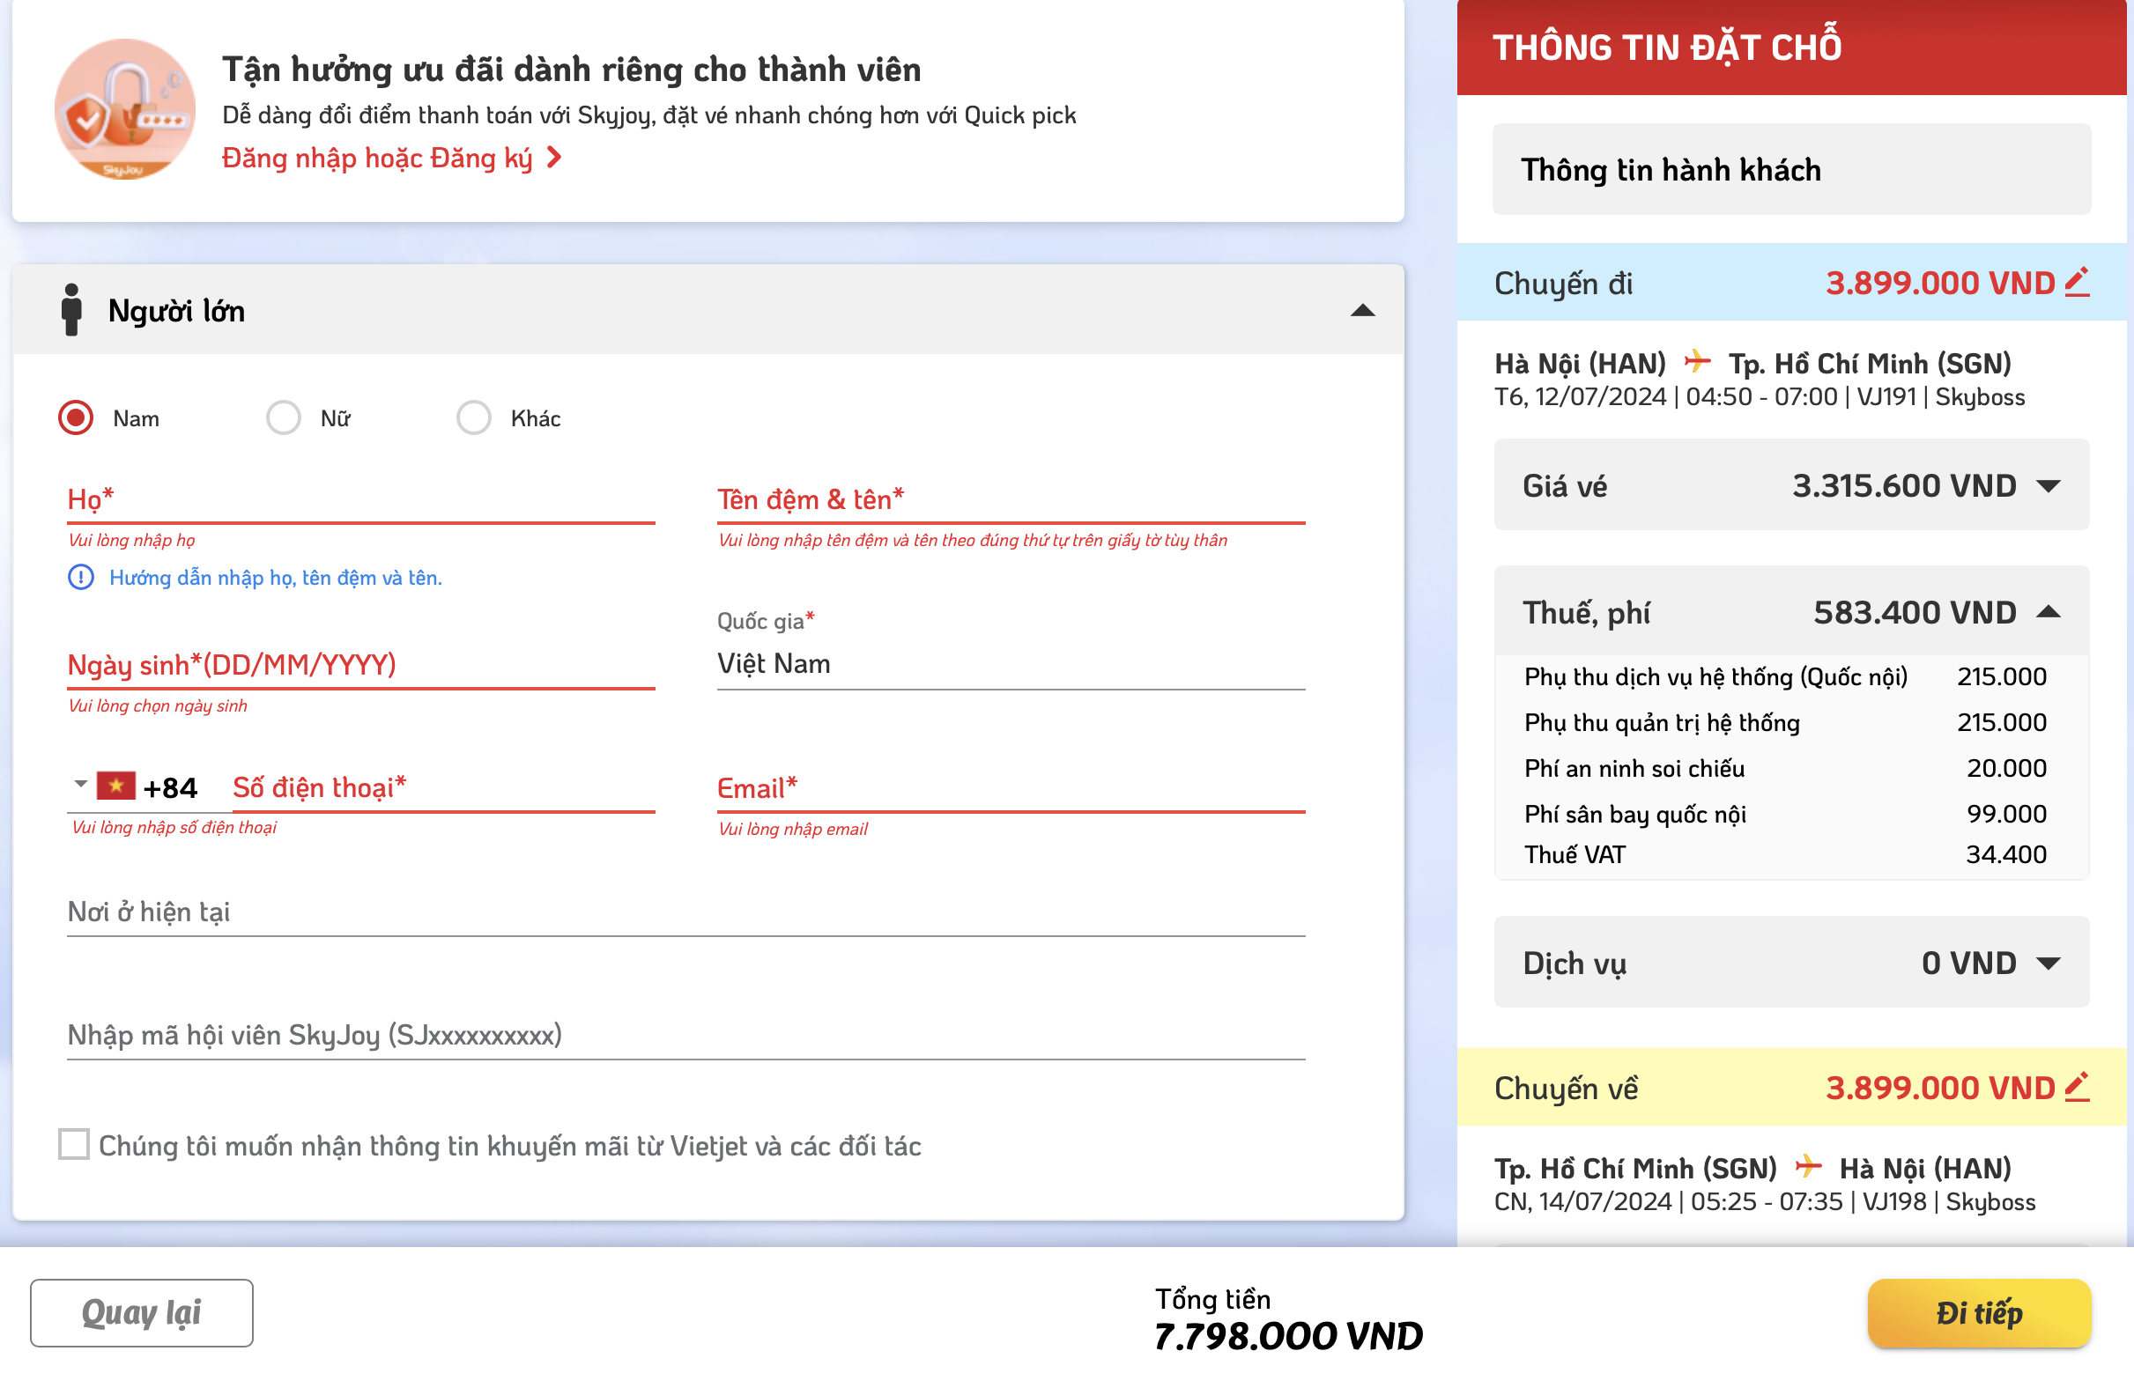Open phone country code dropdown arrow

click(81, 783)
